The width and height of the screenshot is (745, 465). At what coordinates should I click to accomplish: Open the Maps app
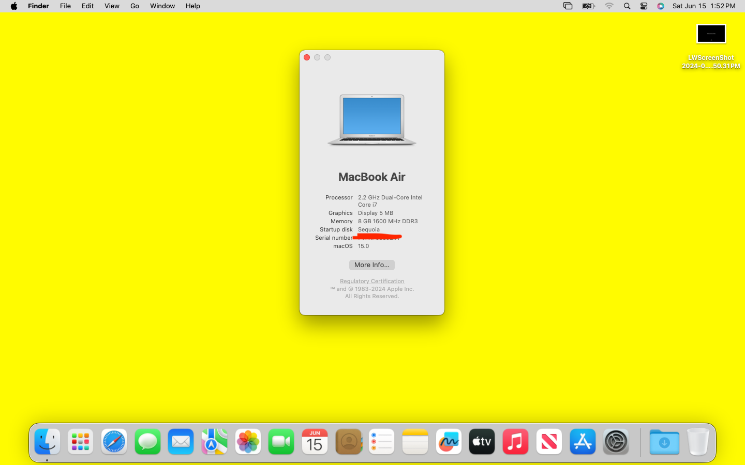(x=214, y=442)
